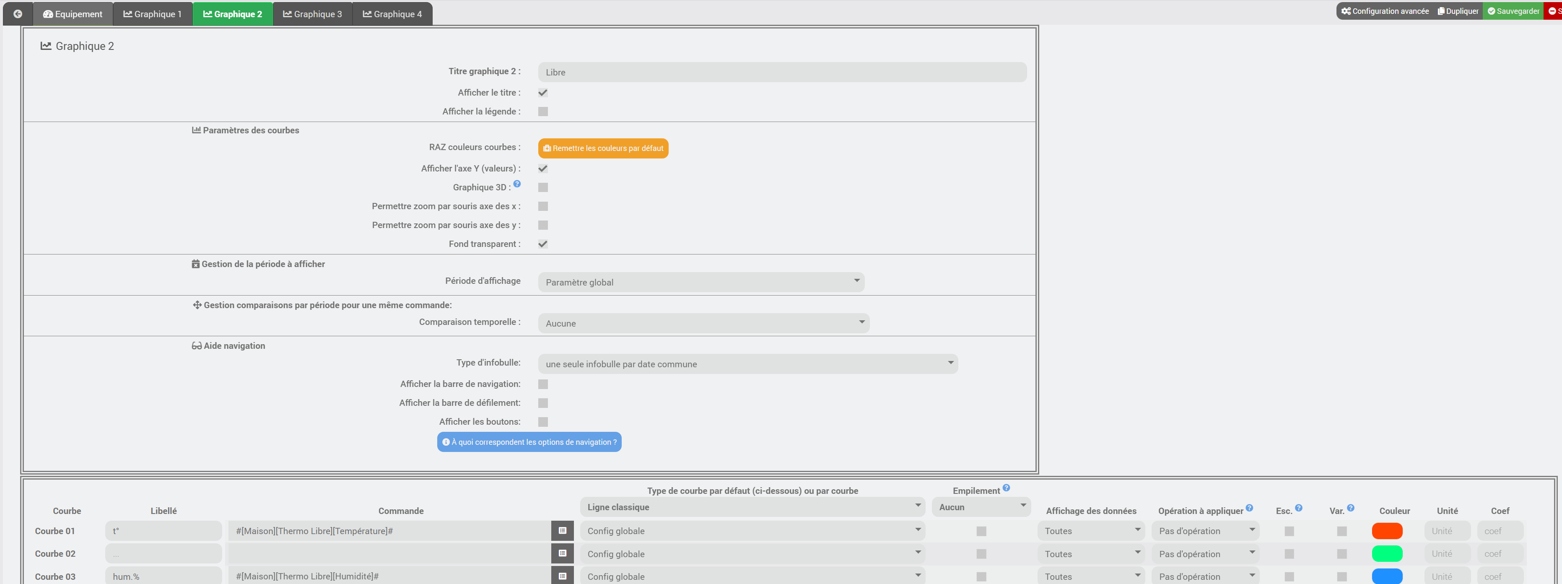Click help icon next to Esc.
Screen dimensions: 1562x584
1298,508
